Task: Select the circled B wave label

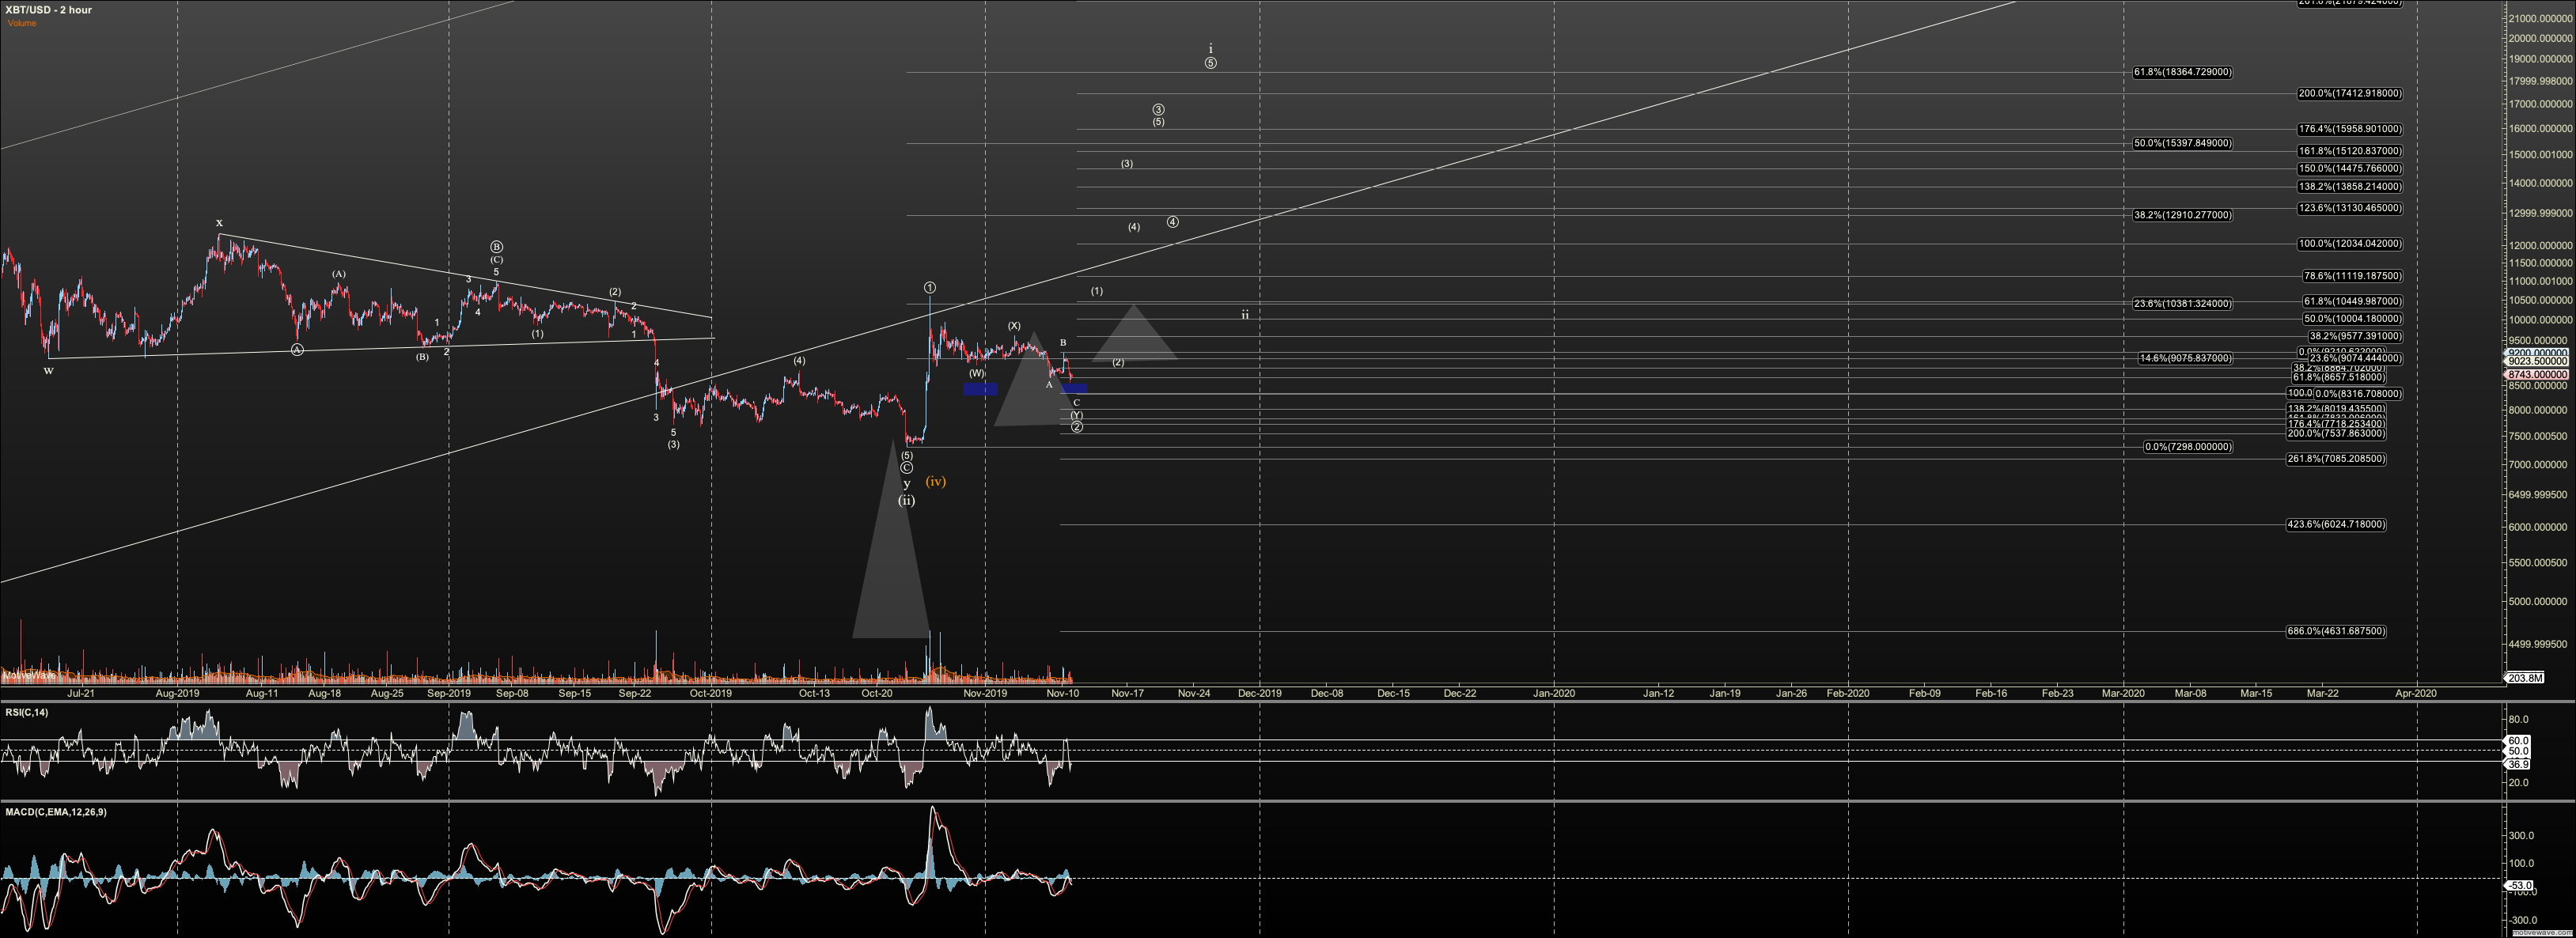Action: (496, 247)
